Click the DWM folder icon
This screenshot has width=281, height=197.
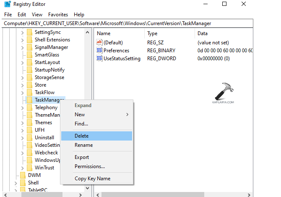23,175
